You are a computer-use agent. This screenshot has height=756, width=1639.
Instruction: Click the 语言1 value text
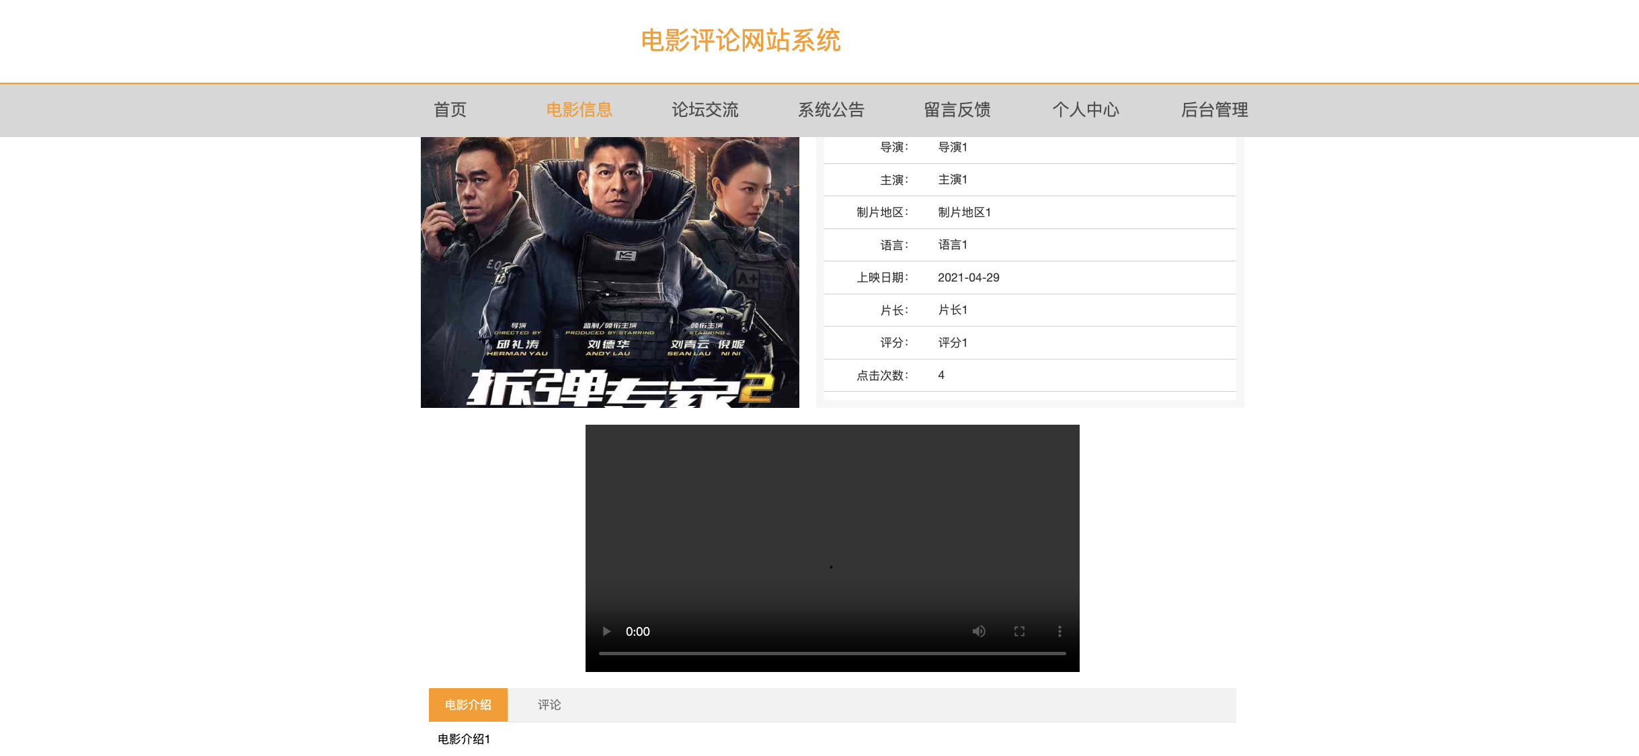[x=953, y=245]
